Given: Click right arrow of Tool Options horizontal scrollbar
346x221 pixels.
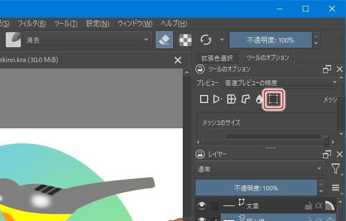Looking at the screenshot, I should click(x=333, y=142).
